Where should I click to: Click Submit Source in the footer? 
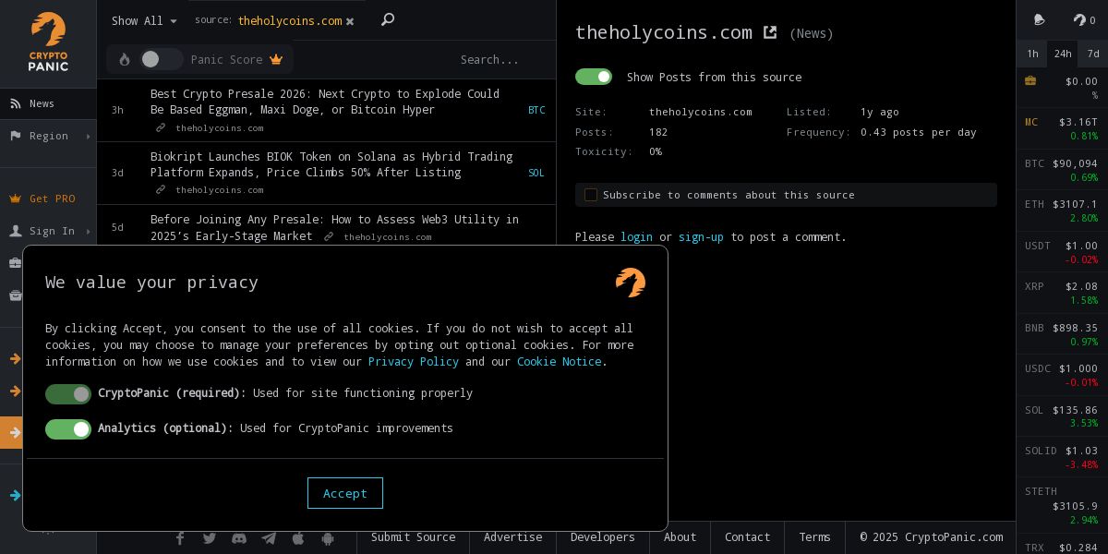413,537
